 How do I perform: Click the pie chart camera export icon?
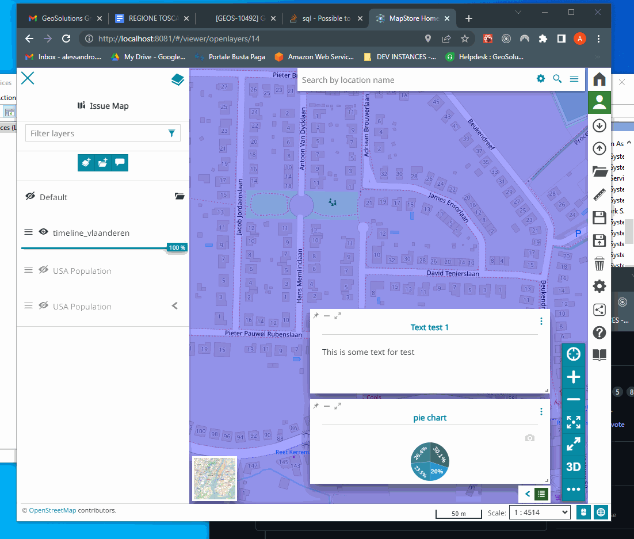[530, 438]
